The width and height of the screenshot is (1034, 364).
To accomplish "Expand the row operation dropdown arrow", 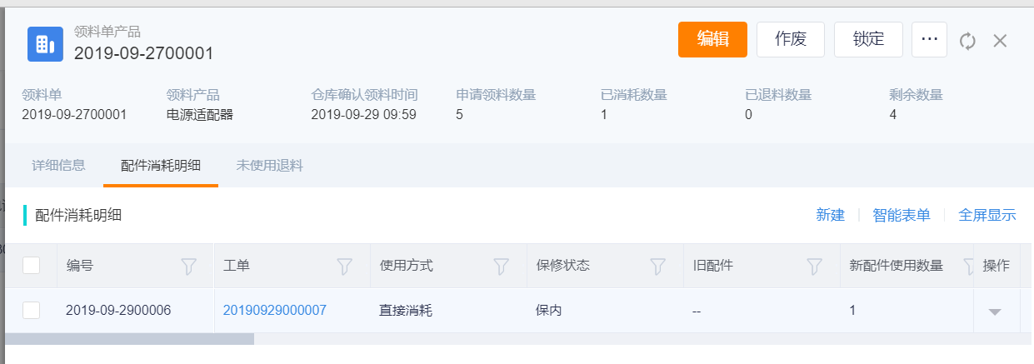I will pos(994,312).
